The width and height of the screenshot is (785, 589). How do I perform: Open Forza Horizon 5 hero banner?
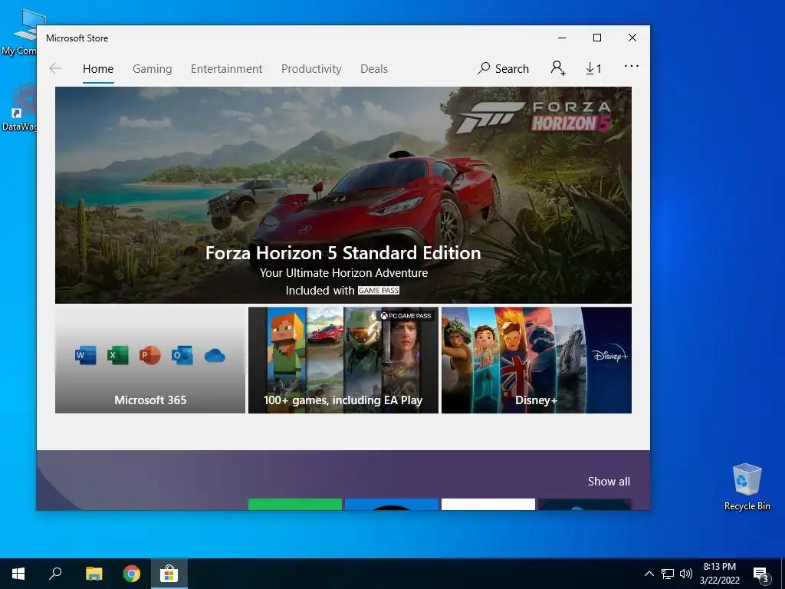343,195
